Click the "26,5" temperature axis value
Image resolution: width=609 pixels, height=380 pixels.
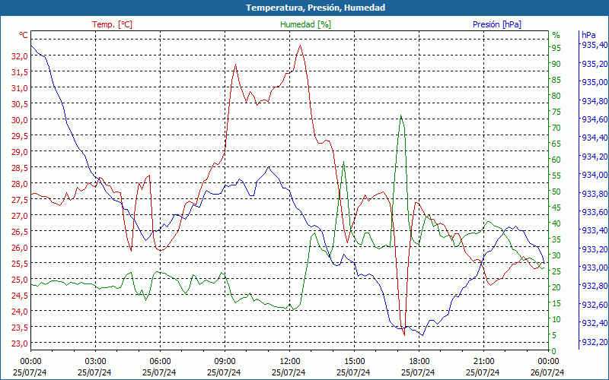(20, 232)
